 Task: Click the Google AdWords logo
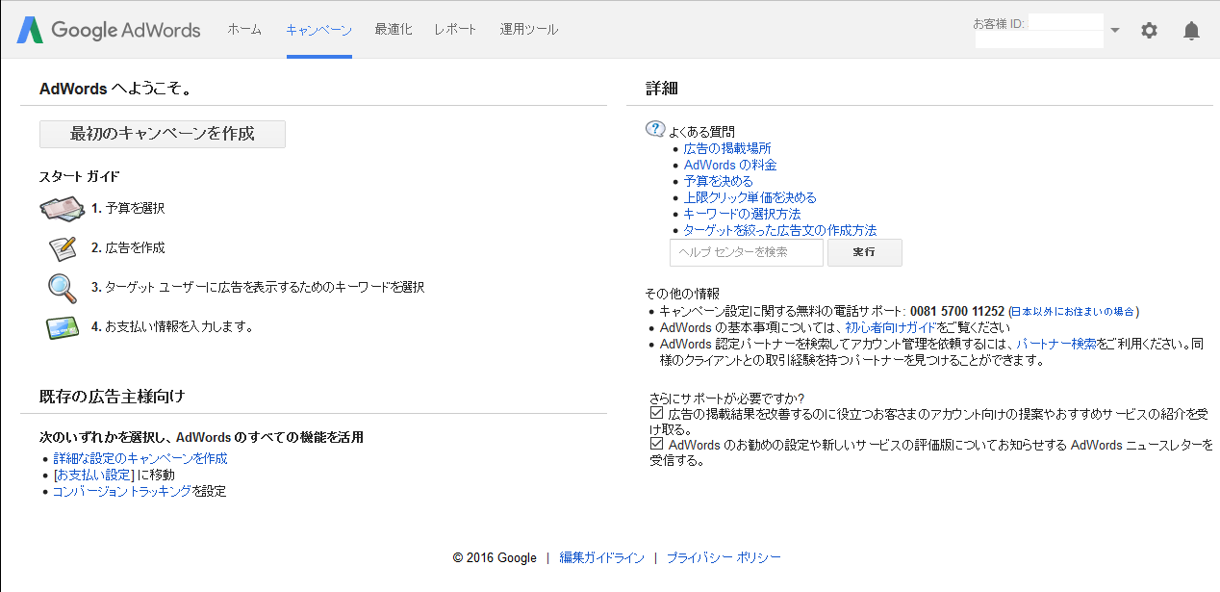coord(109,30)
